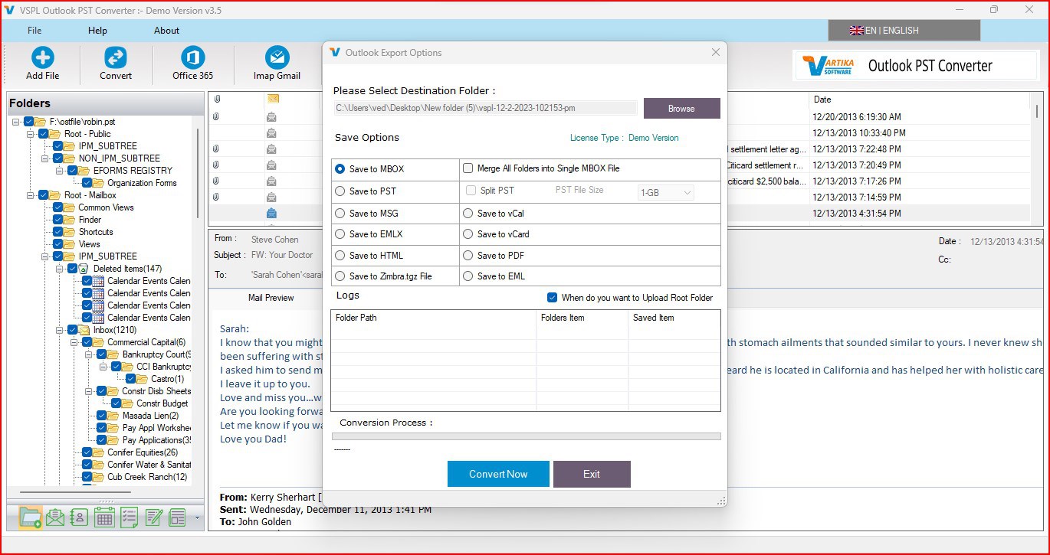Uncheck the Masada Lien(2) checkbox
Viewport: 1050px width, 555px height.
pyautogui.click(x=102, y=416)
